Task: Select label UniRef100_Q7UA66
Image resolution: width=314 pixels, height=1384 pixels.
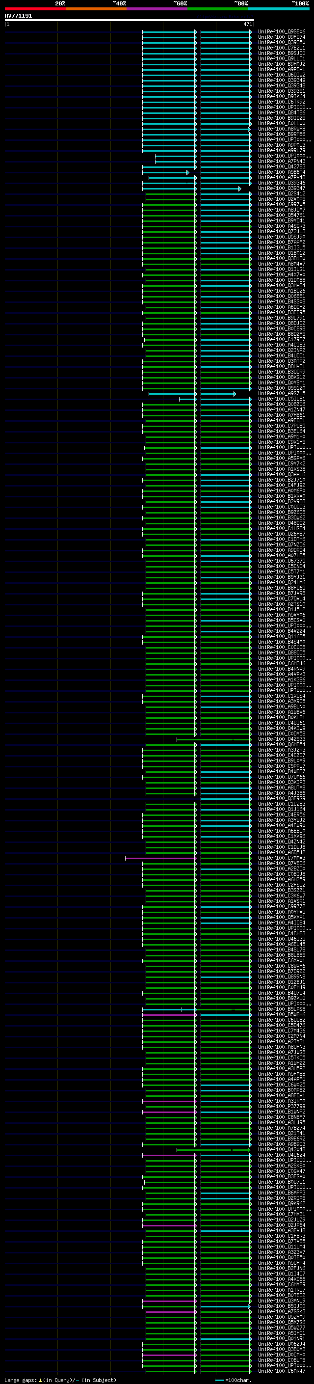Action: click(x=282, y=777)
